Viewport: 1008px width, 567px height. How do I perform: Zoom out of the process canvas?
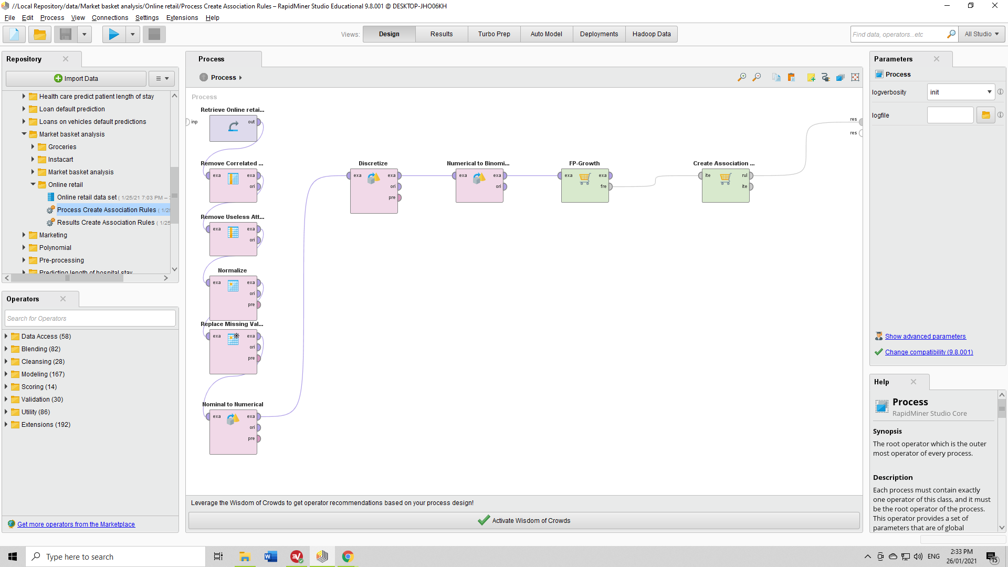(x=757, y=78)
